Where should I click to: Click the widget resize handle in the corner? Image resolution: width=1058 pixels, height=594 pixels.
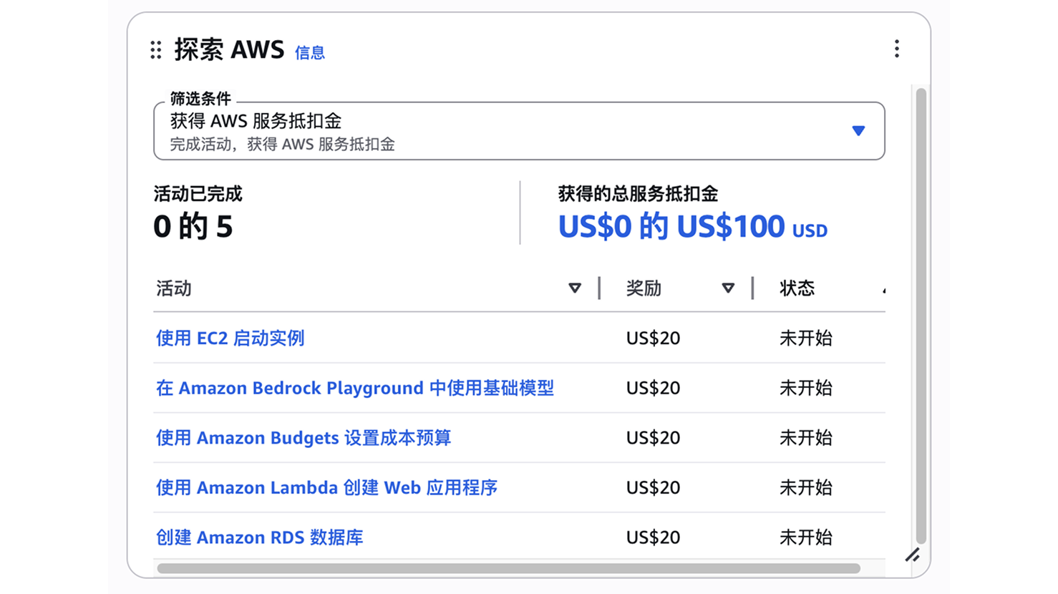(x=912, y=555)
